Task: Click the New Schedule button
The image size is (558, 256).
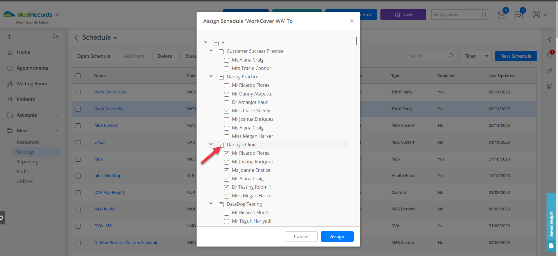Action: (x=516, y=56)
